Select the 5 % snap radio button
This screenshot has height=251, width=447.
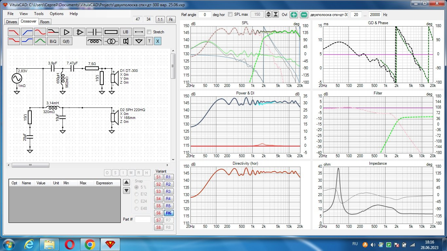coord(136,187)
